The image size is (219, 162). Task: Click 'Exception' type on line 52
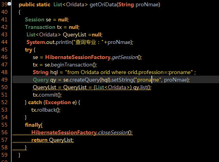[58, 103]
